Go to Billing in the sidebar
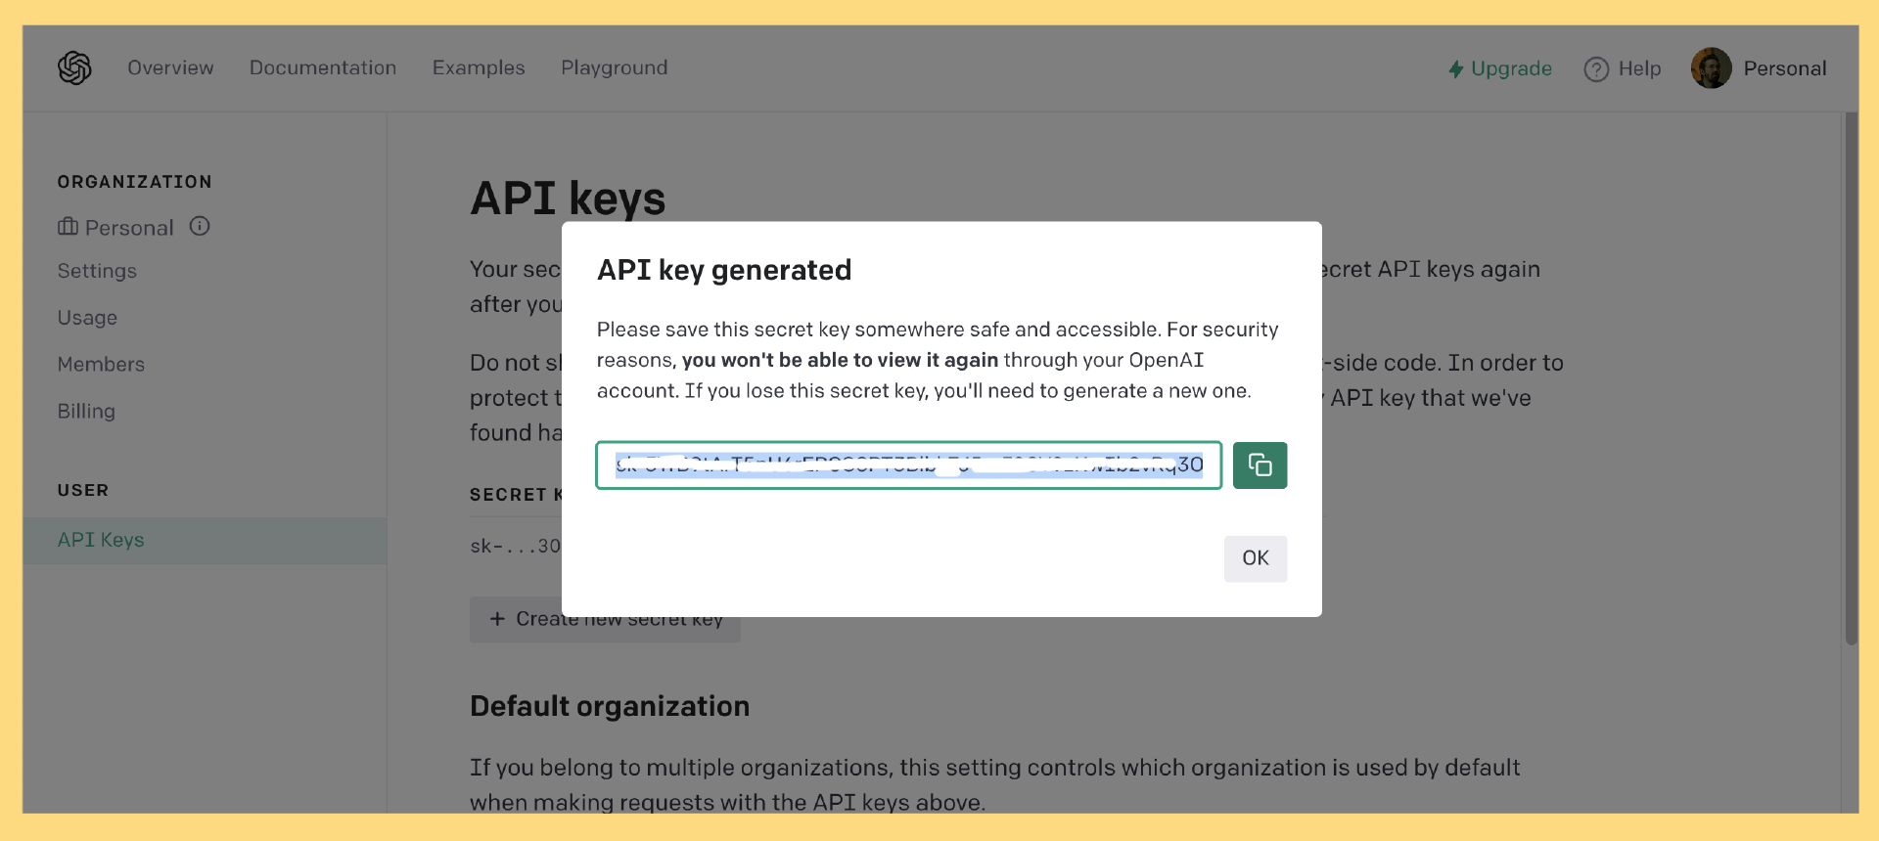Image resolution: width=1879 pixels, height=841 pixels. pos(86,412)
